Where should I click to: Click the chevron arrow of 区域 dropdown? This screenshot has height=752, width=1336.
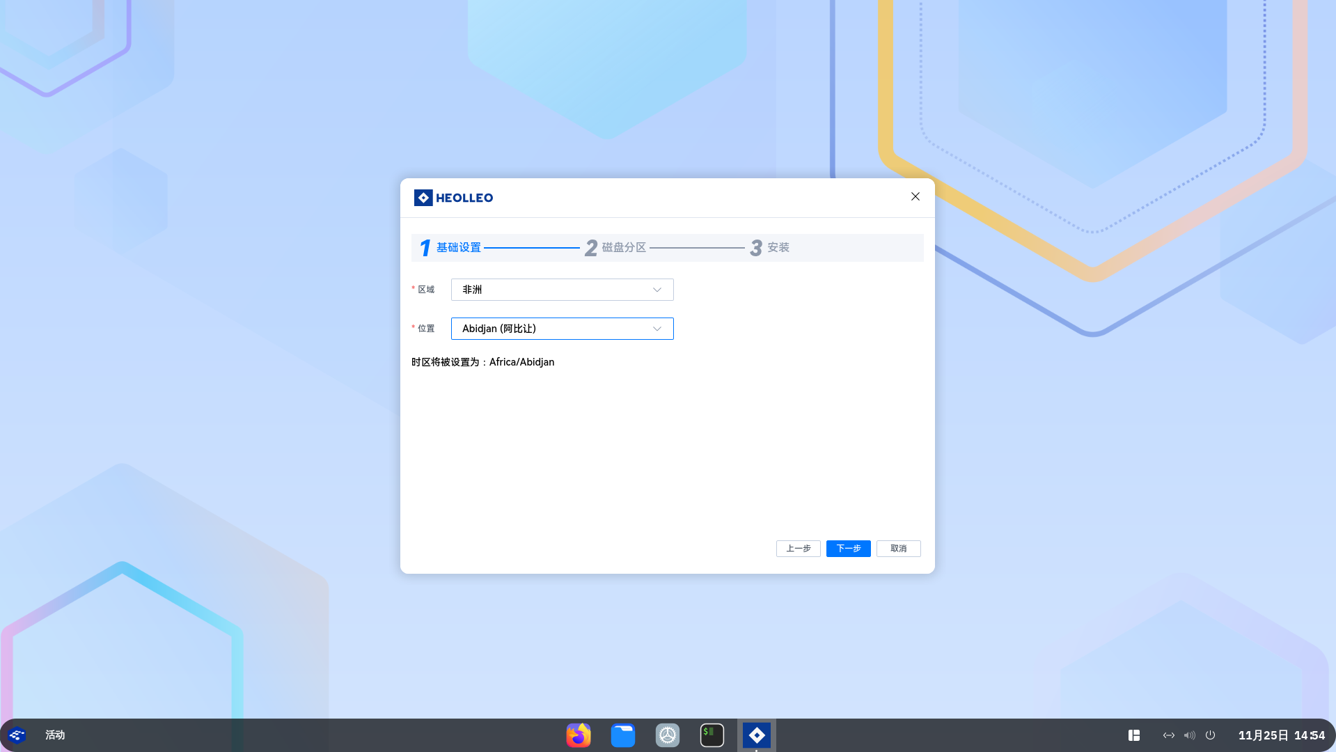coord(657,290)
